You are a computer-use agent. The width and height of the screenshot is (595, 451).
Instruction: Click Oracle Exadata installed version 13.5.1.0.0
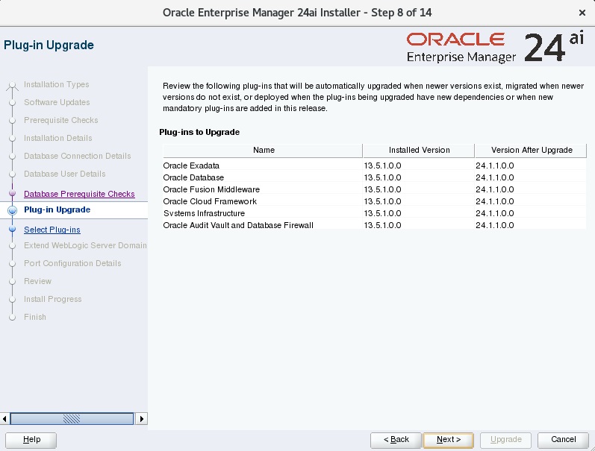382,165
